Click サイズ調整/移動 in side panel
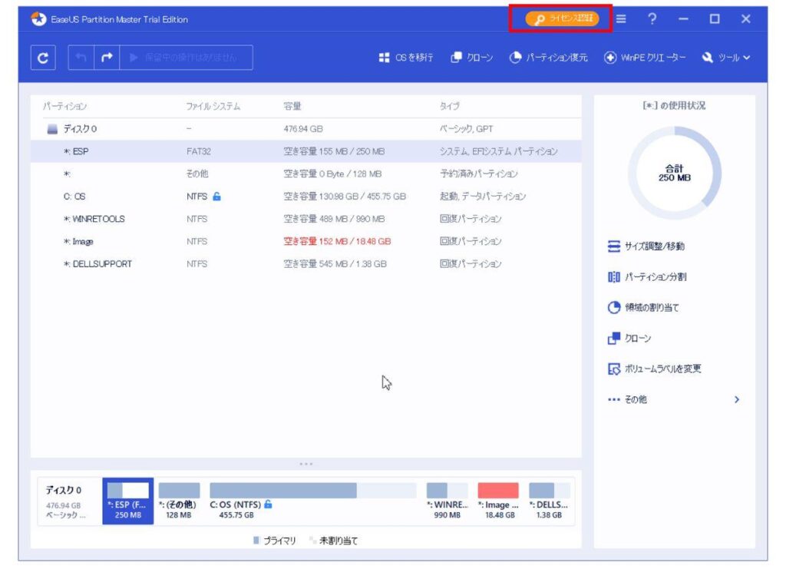Image resolution: width=786 pixels, height=579 pixels. coord(646,246)
